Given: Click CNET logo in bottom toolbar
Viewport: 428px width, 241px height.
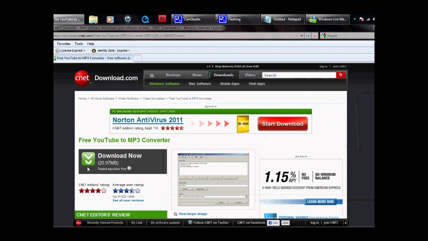Looking at the screenshot, I should (79, 223).
